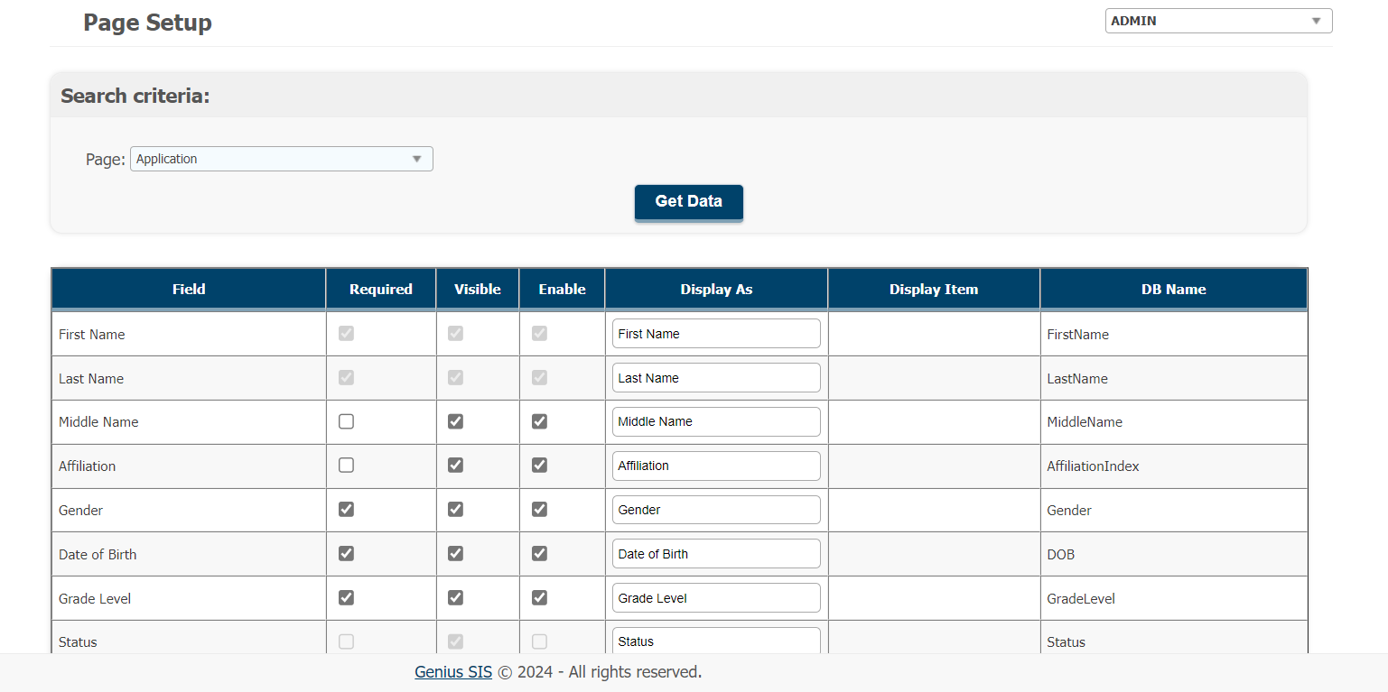Click the First Name Display As field
The image size is (1388, 692).
pyautogui.click(x=716, y=333)
